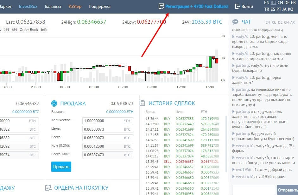Click the buy orders icon beside ОРДЕРА НА ПОКУПКУ
Image resolution: width=298 pixels, height=195 pixels.
[x=48, y=188]
